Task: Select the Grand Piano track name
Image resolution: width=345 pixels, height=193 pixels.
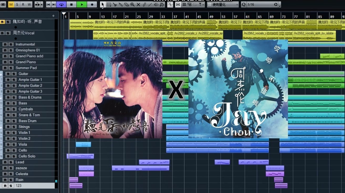Action: [25, 62]
